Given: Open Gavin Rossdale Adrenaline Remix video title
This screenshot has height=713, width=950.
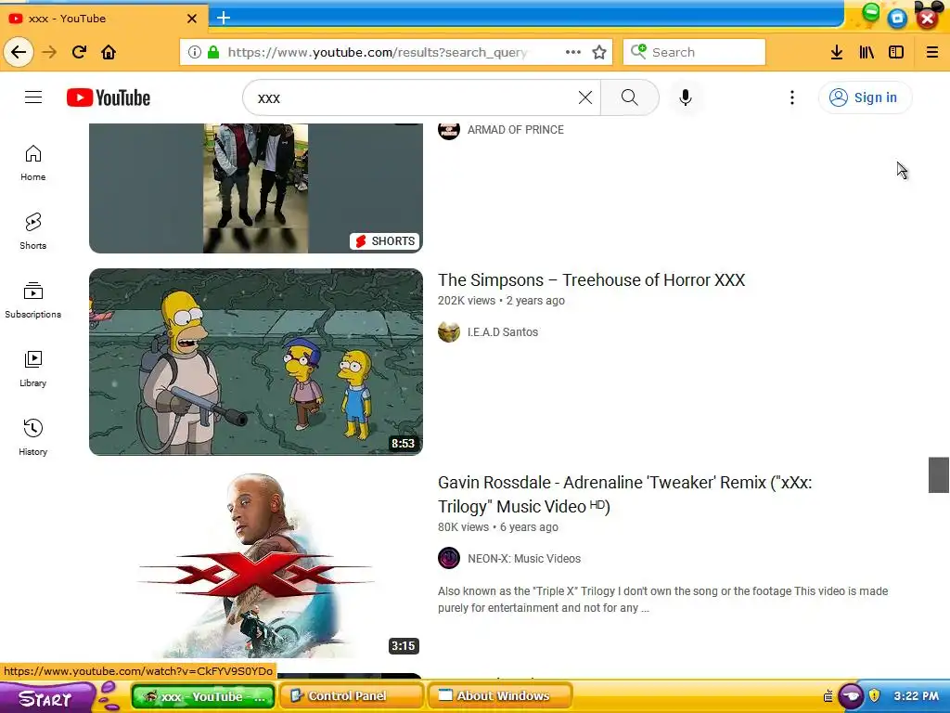Looking at the screenshot, I should [624, 494].
